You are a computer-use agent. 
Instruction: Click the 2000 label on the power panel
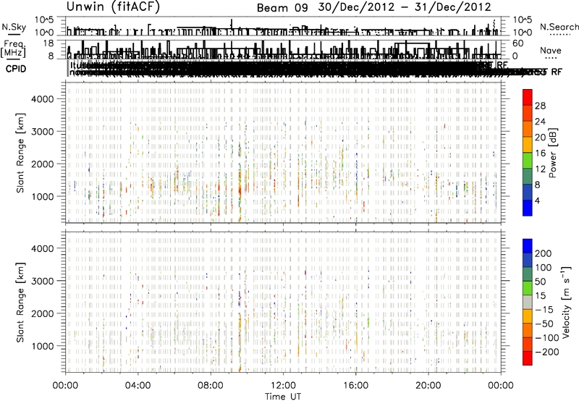(x=42, y=164)
